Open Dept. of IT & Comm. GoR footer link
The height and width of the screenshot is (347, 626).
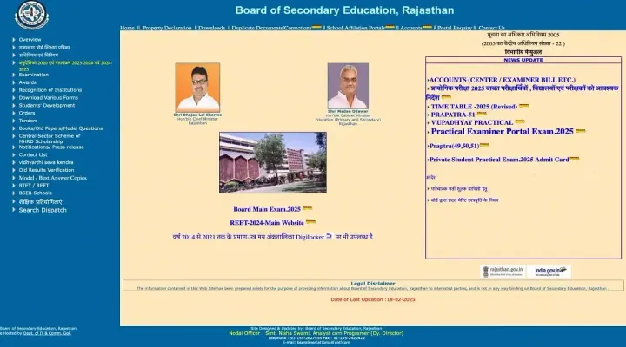click(x=47, y=333)
